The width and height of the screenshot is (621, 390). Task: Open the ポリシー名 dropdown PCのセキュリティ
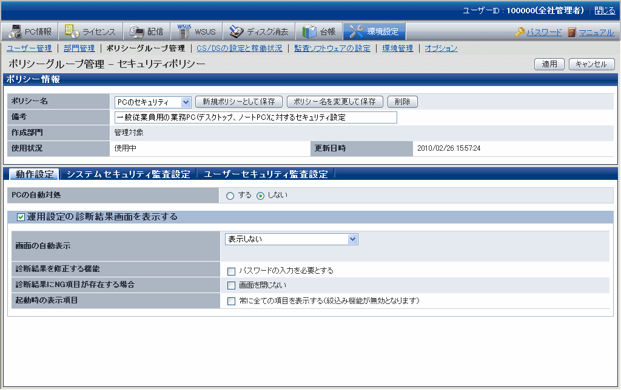click(153, 102)
